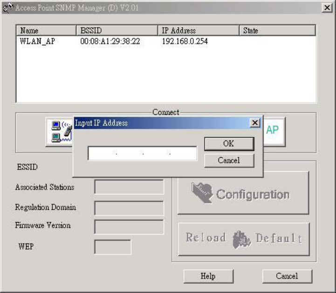The image size is (336, 293).
Task: Click the Reload Default button
Action: click(244, 239)
